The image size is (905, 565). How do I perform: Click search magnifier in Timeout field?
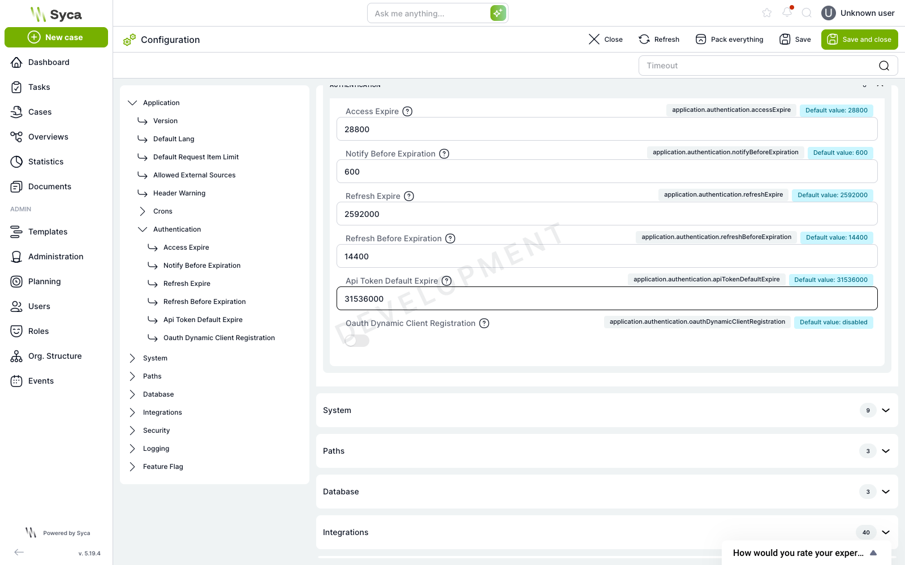884,66
